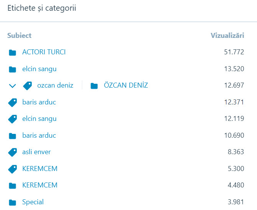Image resolution: width=257 pixels, height=210 pixels.
Task: Open the ozcan deniz tag link
Action: 55,85
